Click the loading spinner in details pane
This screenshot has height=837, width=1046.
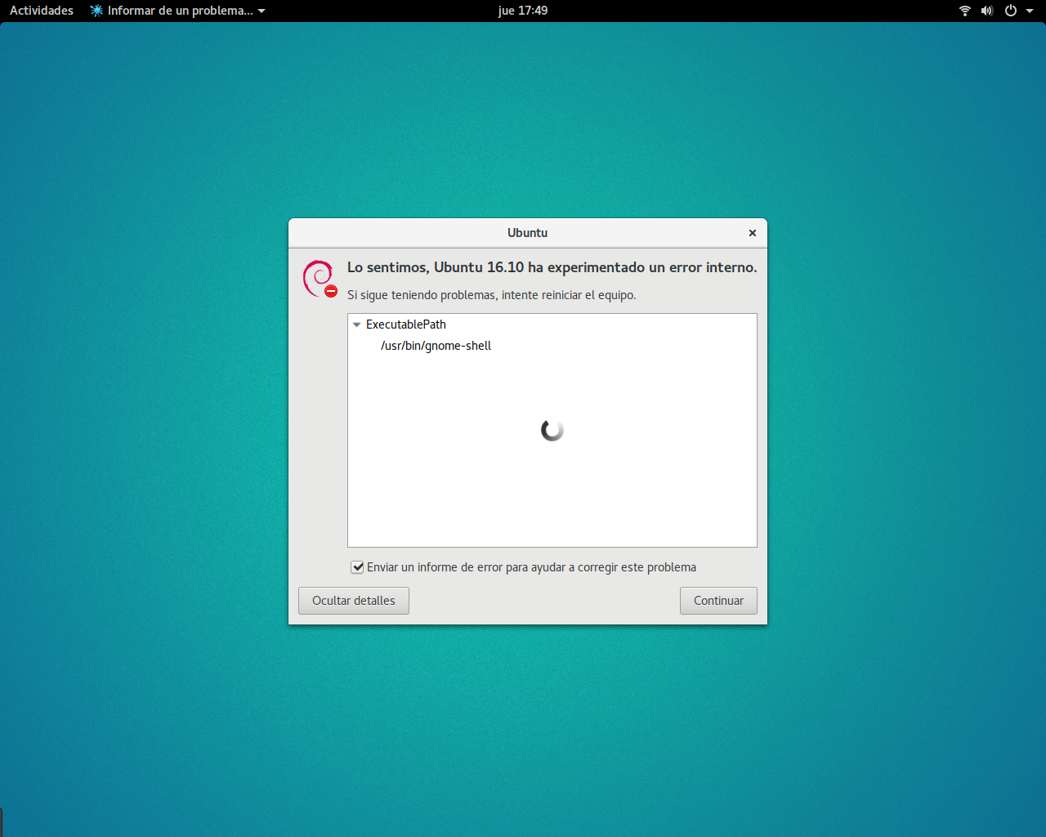coord(552,430)
